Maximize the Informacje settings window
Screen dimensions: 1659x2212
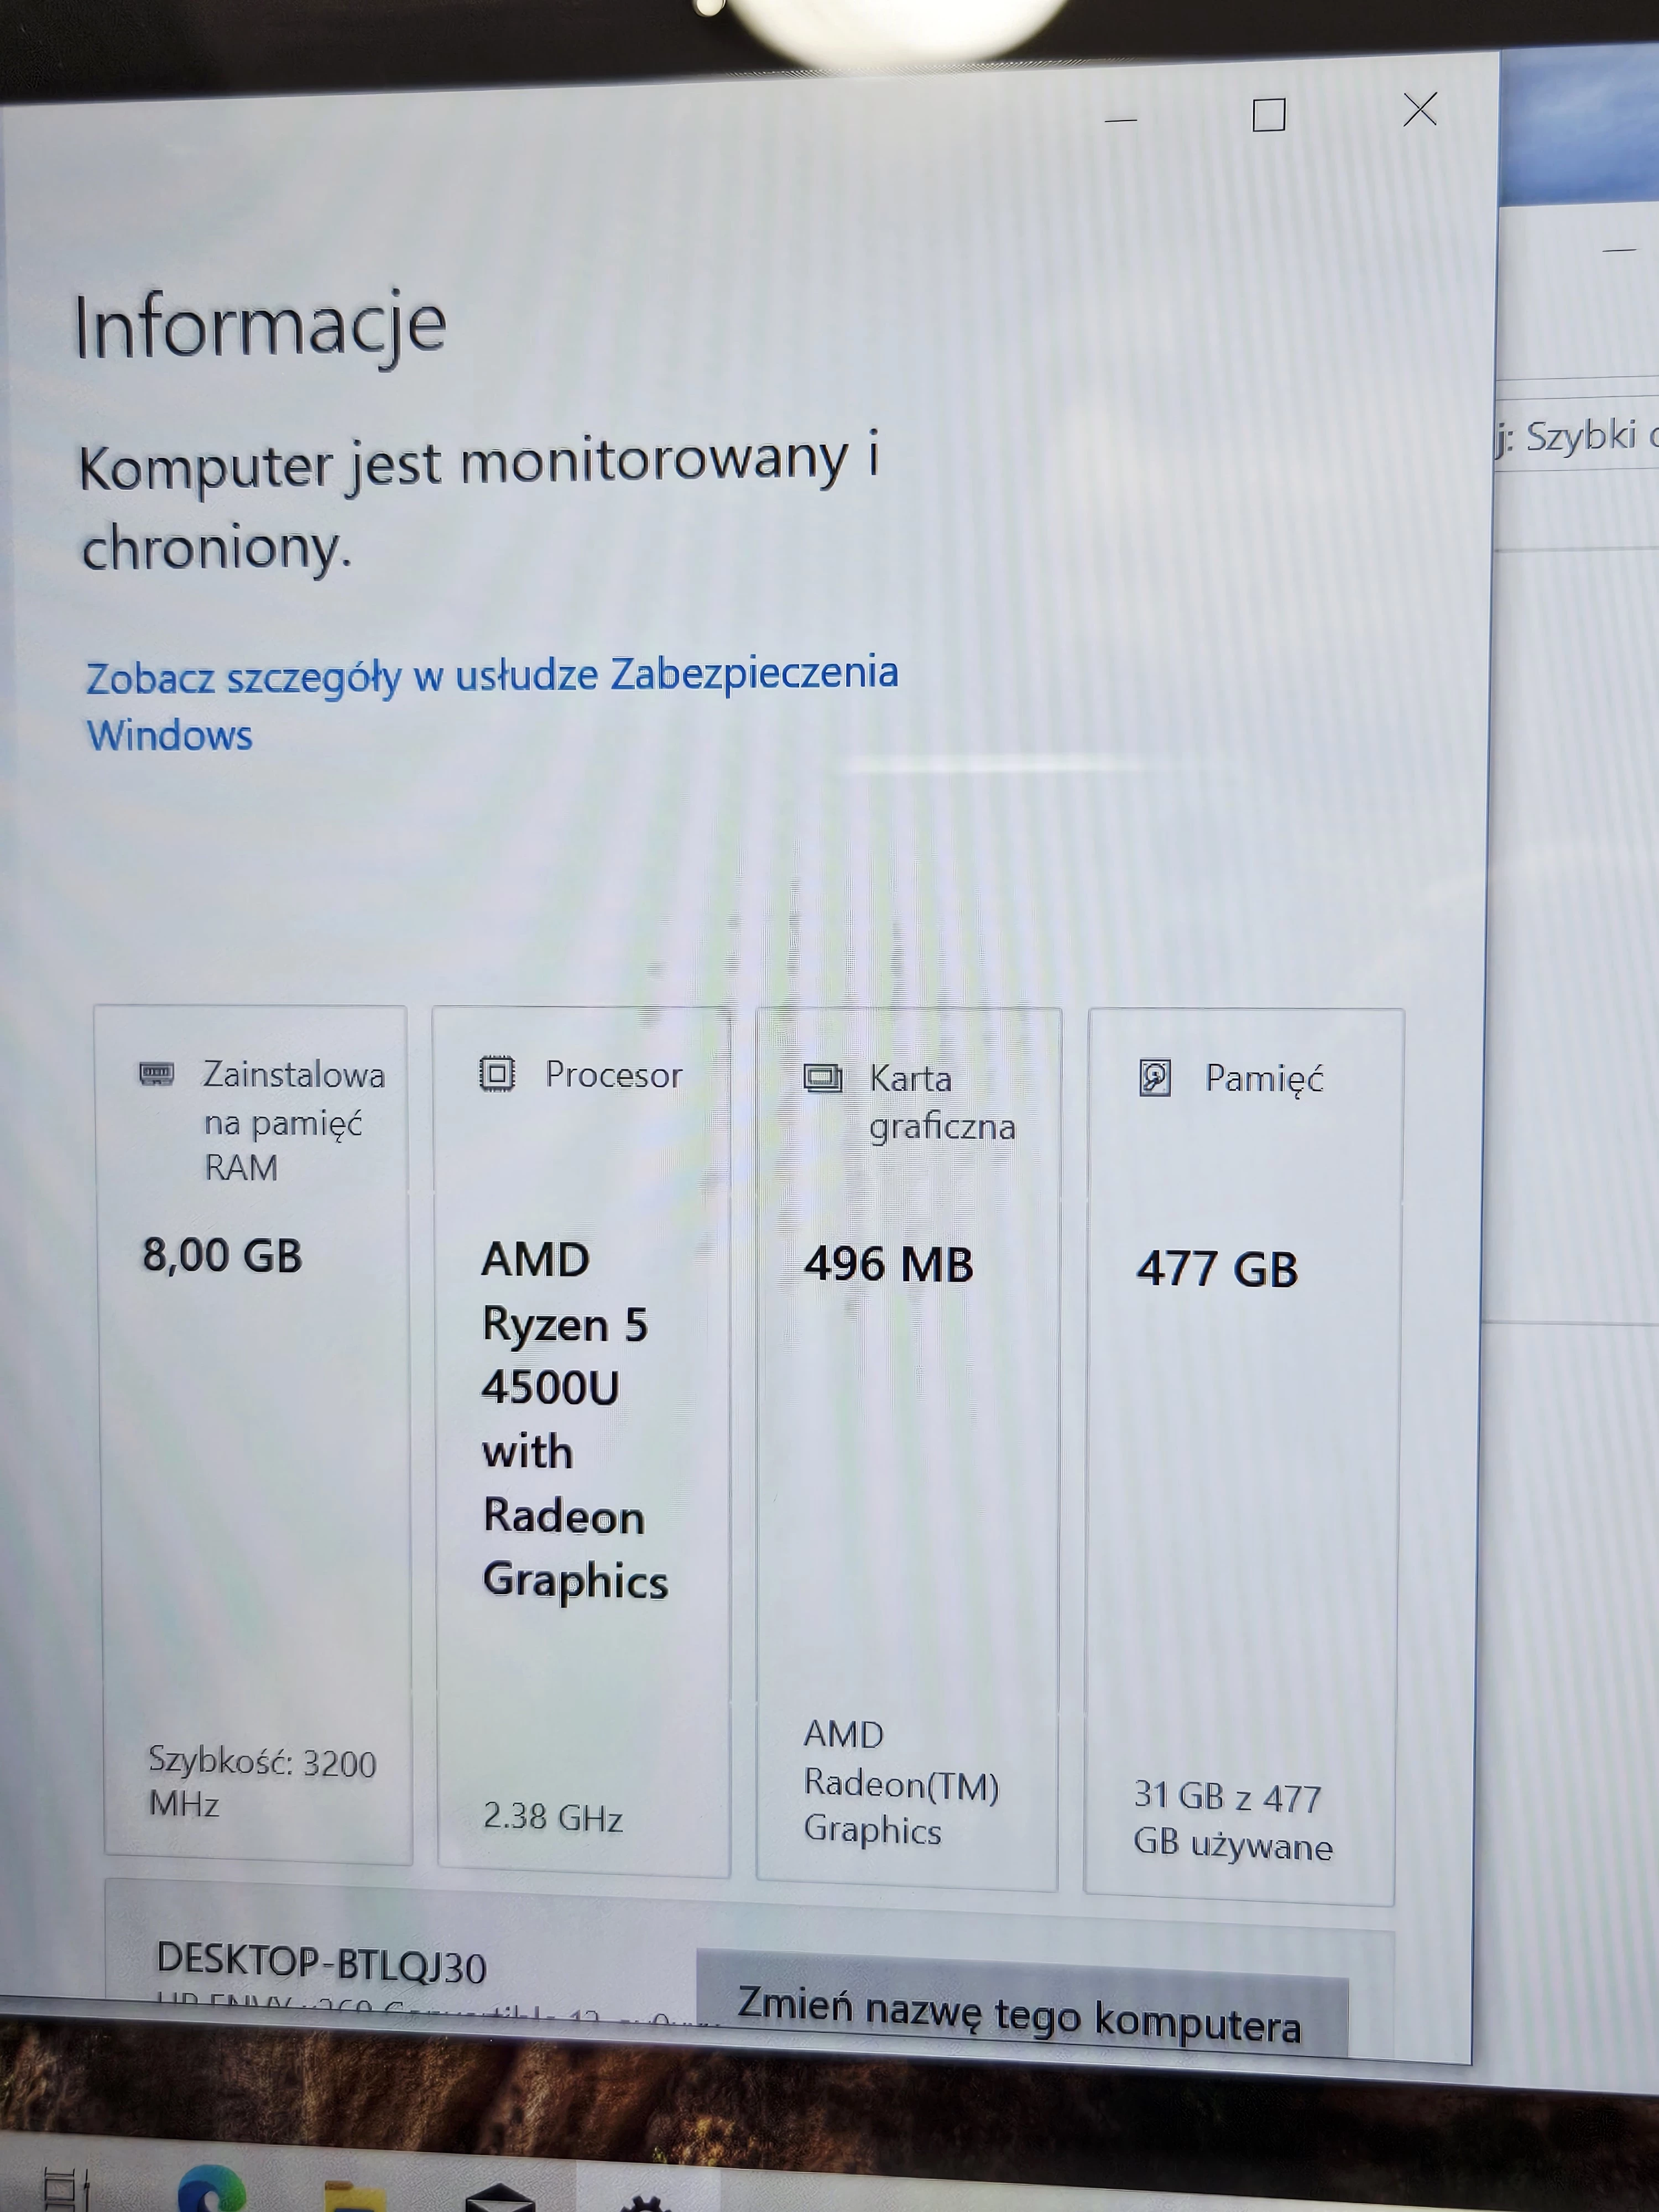click(1269, 115)
